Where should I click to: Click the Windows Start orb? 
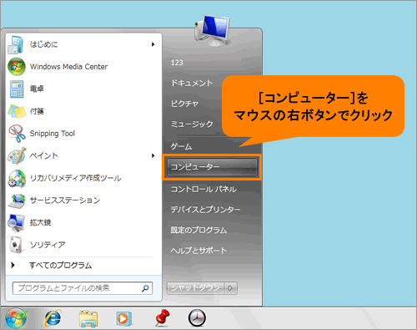coord(16,318)
